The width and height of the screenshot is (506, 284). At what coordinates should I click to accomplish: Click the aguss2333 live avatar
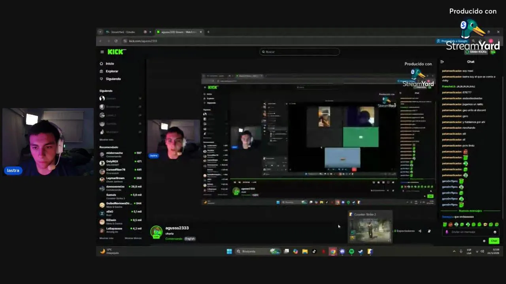(x=157, y=232)
